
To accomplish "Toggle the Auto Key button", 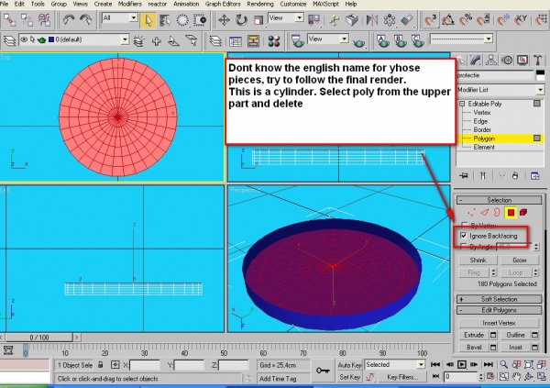I will point(349,365).
